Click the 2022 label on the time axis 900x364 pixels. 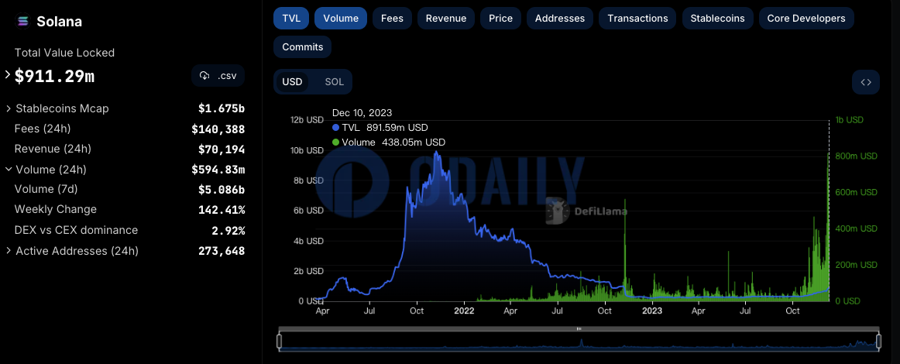464,311
